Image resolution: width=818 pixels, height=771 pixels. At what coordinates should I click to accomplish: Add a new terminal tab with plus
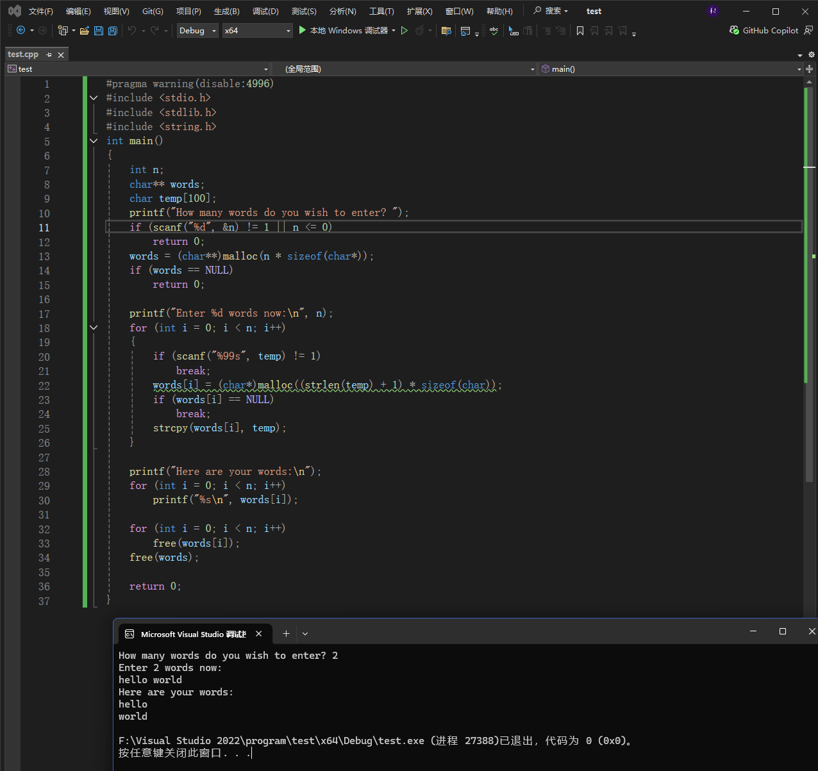[287, 634]
